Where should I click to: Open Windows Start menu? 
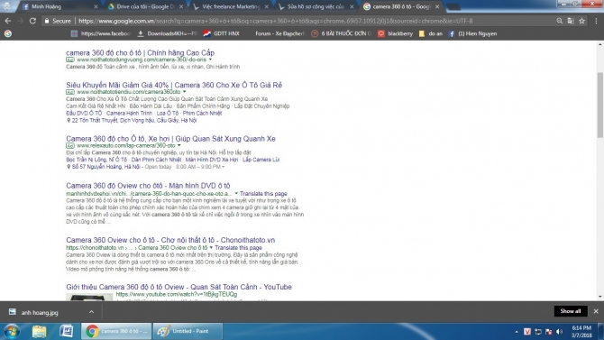click(12, 332)
